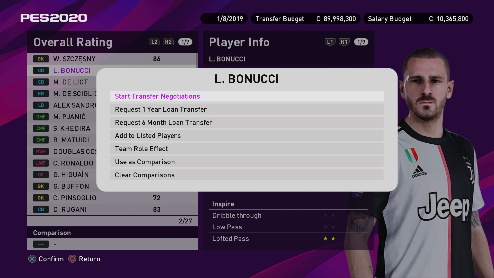Choose Request 1 Year Loan Transfer
Viewport: 494px width, 278px height.
(247, 109)
